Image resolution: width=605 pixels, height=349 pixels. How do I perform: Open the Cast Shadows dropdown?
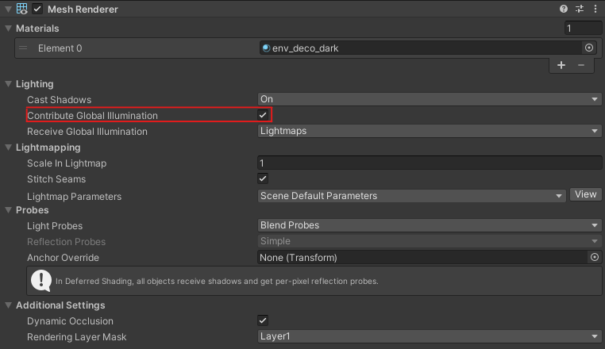click(430, 99)
